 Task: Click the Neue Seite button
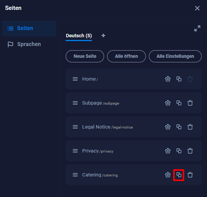tap(85, 56)
